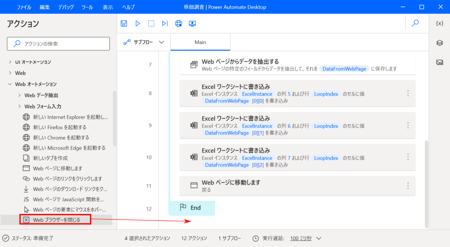
Task: Expand Web データ抽出 subgroup
Action: 20,95
